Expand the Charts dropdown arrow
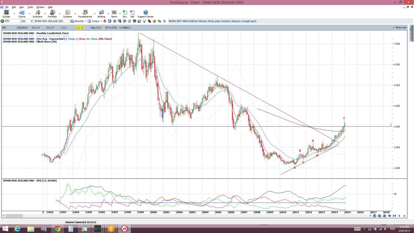Viewport: 414px width, 233px height. click(x=29, y=14)
